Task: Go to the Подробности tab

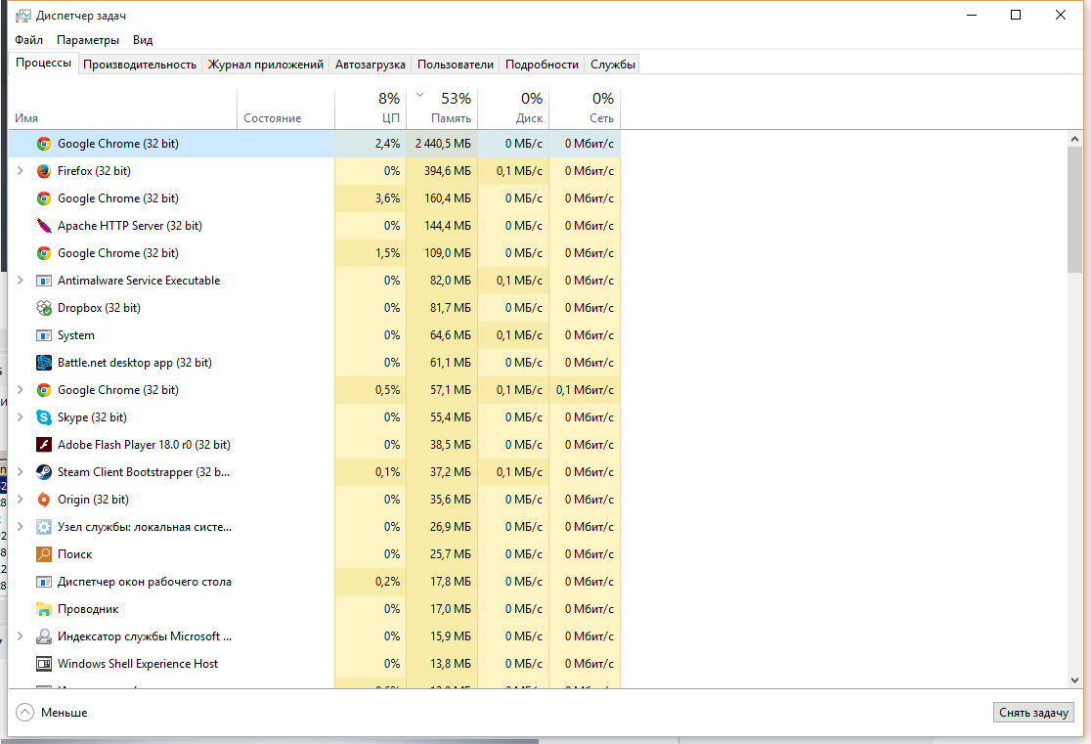Action: (x=542, y=65)
